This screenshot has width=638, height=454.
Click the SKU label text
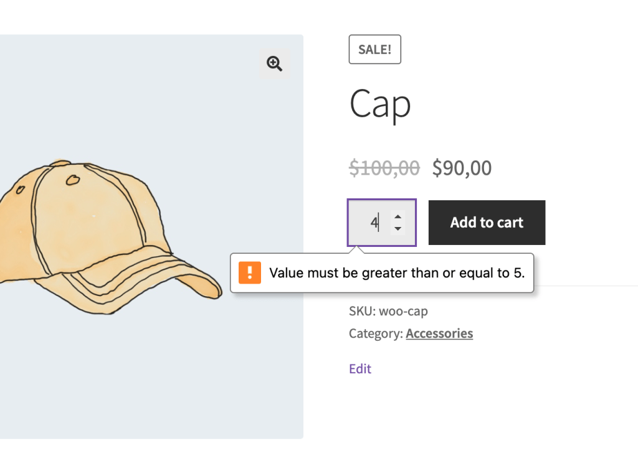point(361,311)
